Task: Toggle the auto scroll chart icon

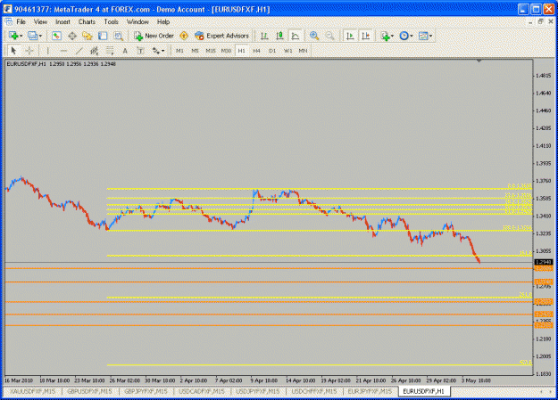Action: pyautogui.click(x=350, y=36)
